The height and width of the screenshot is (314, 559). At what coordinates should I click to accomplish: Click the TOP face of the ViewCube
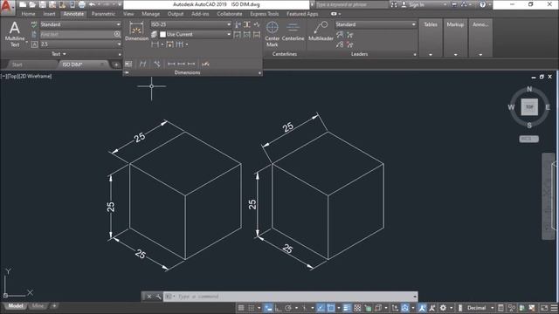pos(529,106)
